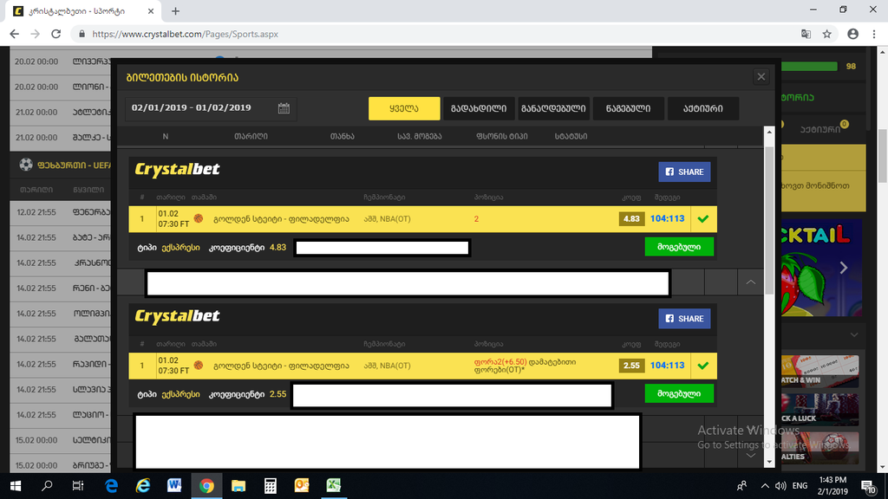Viewport: 888px width, 499px height.
Task: Click the first Crystalbet ticket logo
Action: point(177,170)
